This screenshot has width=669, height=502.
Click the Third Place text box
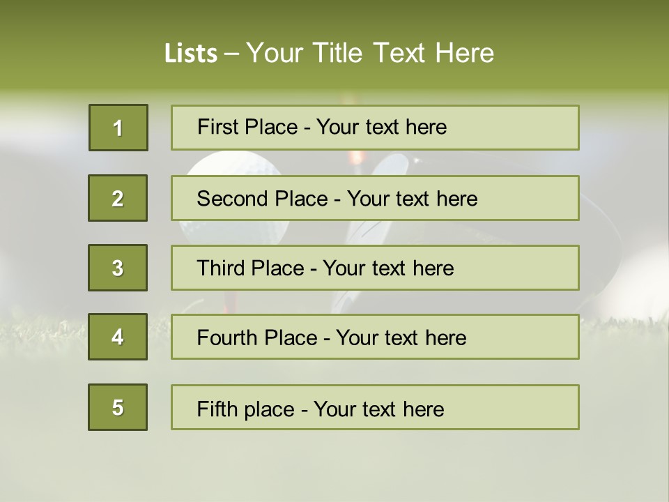point(375,268)
